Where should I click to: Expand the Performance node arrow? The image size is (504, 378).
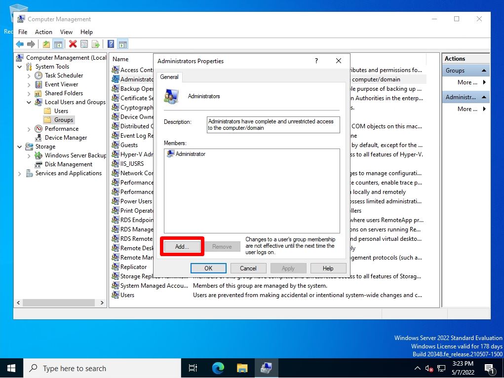(29, 129)
